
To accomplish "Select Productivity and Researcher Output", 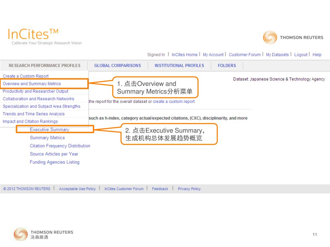I will click(x=35, y=91).
